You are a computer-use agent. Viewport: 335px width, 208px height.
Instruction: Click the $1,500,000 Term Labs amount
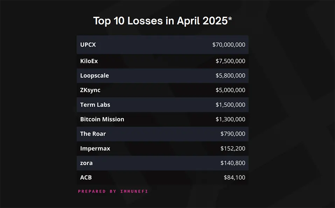point(230,105)
